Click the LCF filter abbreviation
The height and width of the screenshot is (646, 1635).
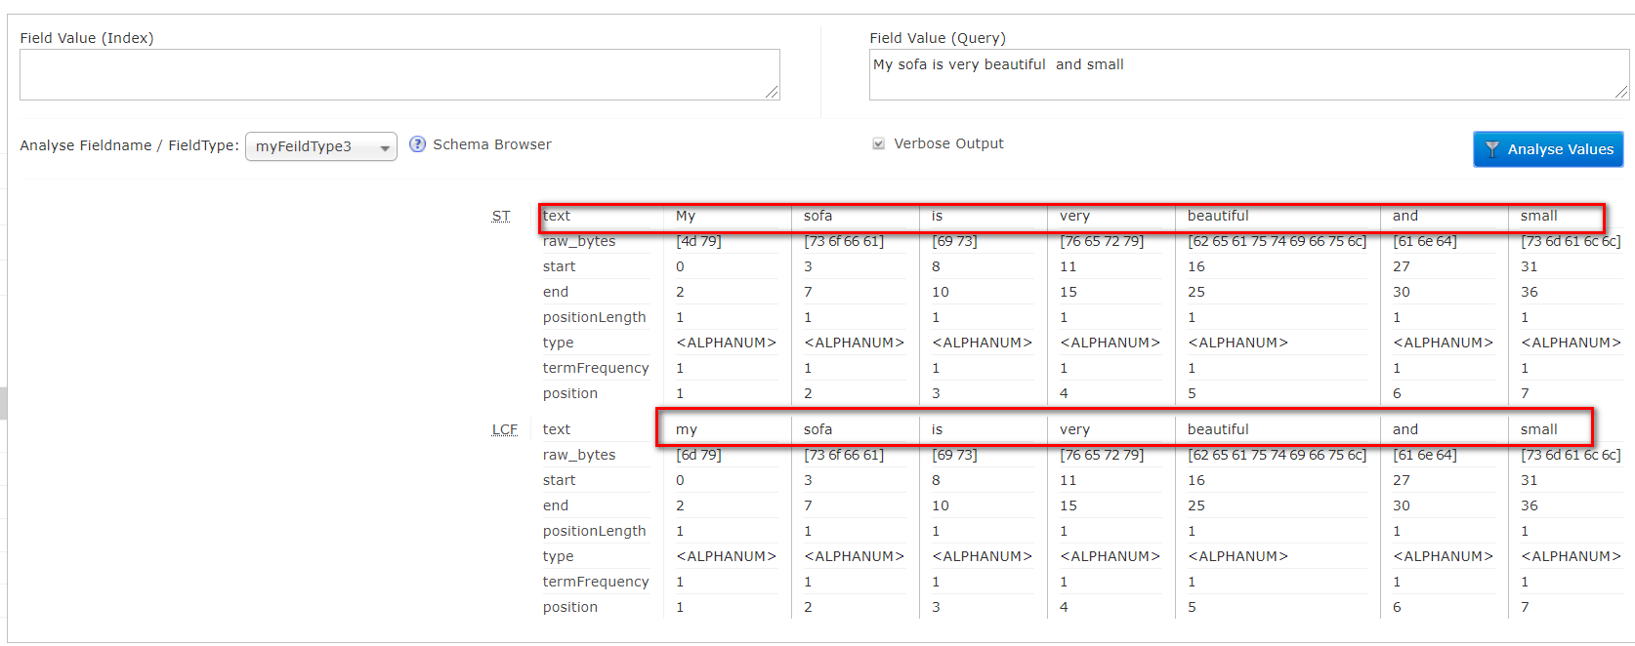click(504, 429)
